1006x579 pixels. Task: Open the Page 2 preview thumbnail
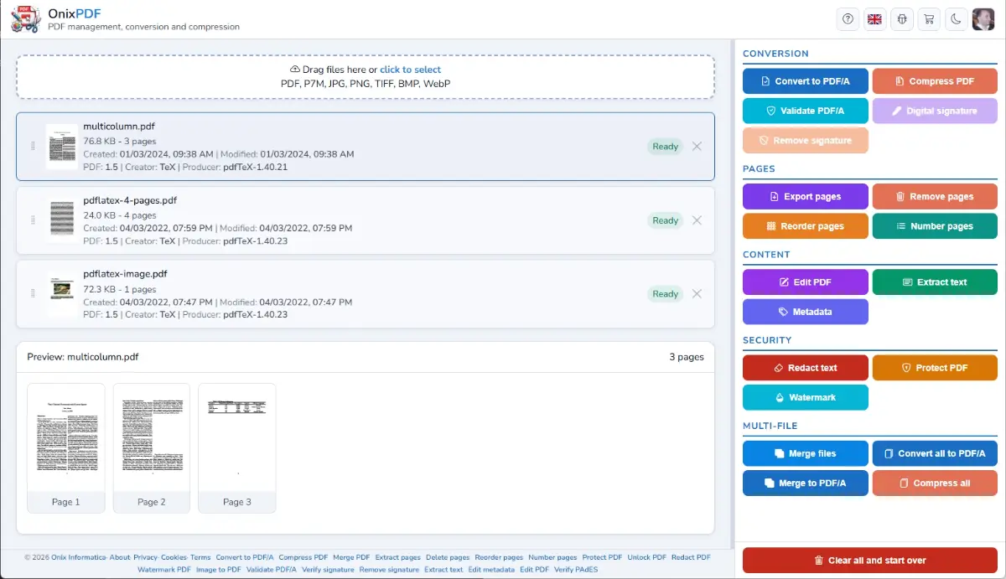click(152, 447)
